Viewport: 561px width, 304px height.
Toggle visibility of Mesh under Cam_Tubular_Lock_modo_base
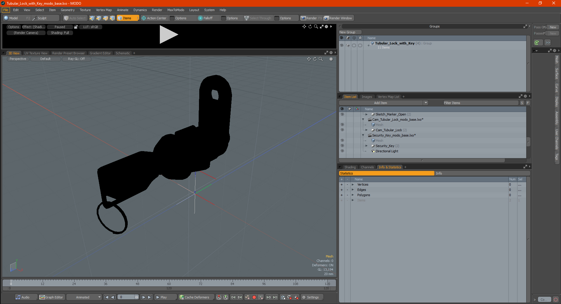[342, 125]
